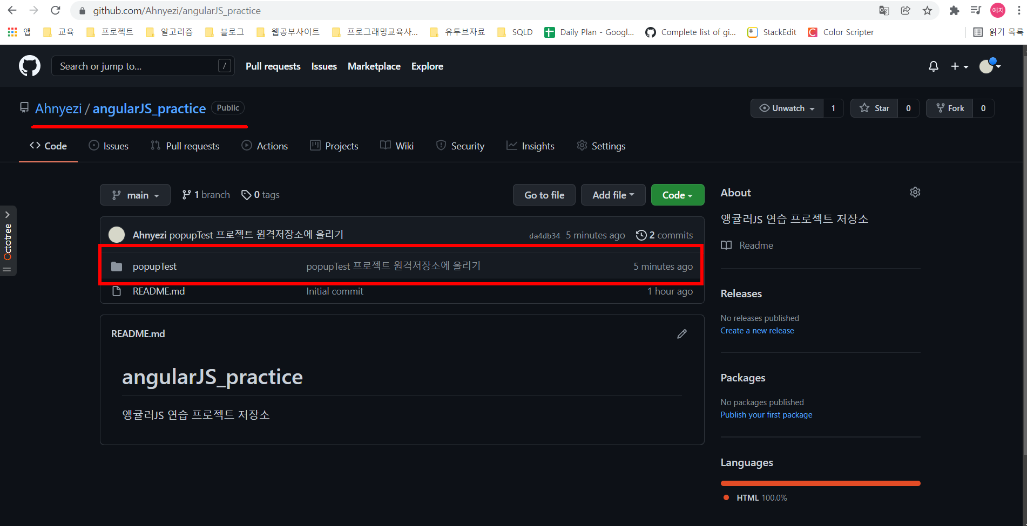The image size is (1027, 526).
Task: Edit README with pencil icon
Action: pyautogui.click(x=682, y=334)
